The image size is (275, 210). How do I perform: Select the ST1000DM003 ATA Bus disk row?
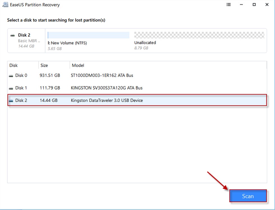pyautogui.click(x=102, y=76)
